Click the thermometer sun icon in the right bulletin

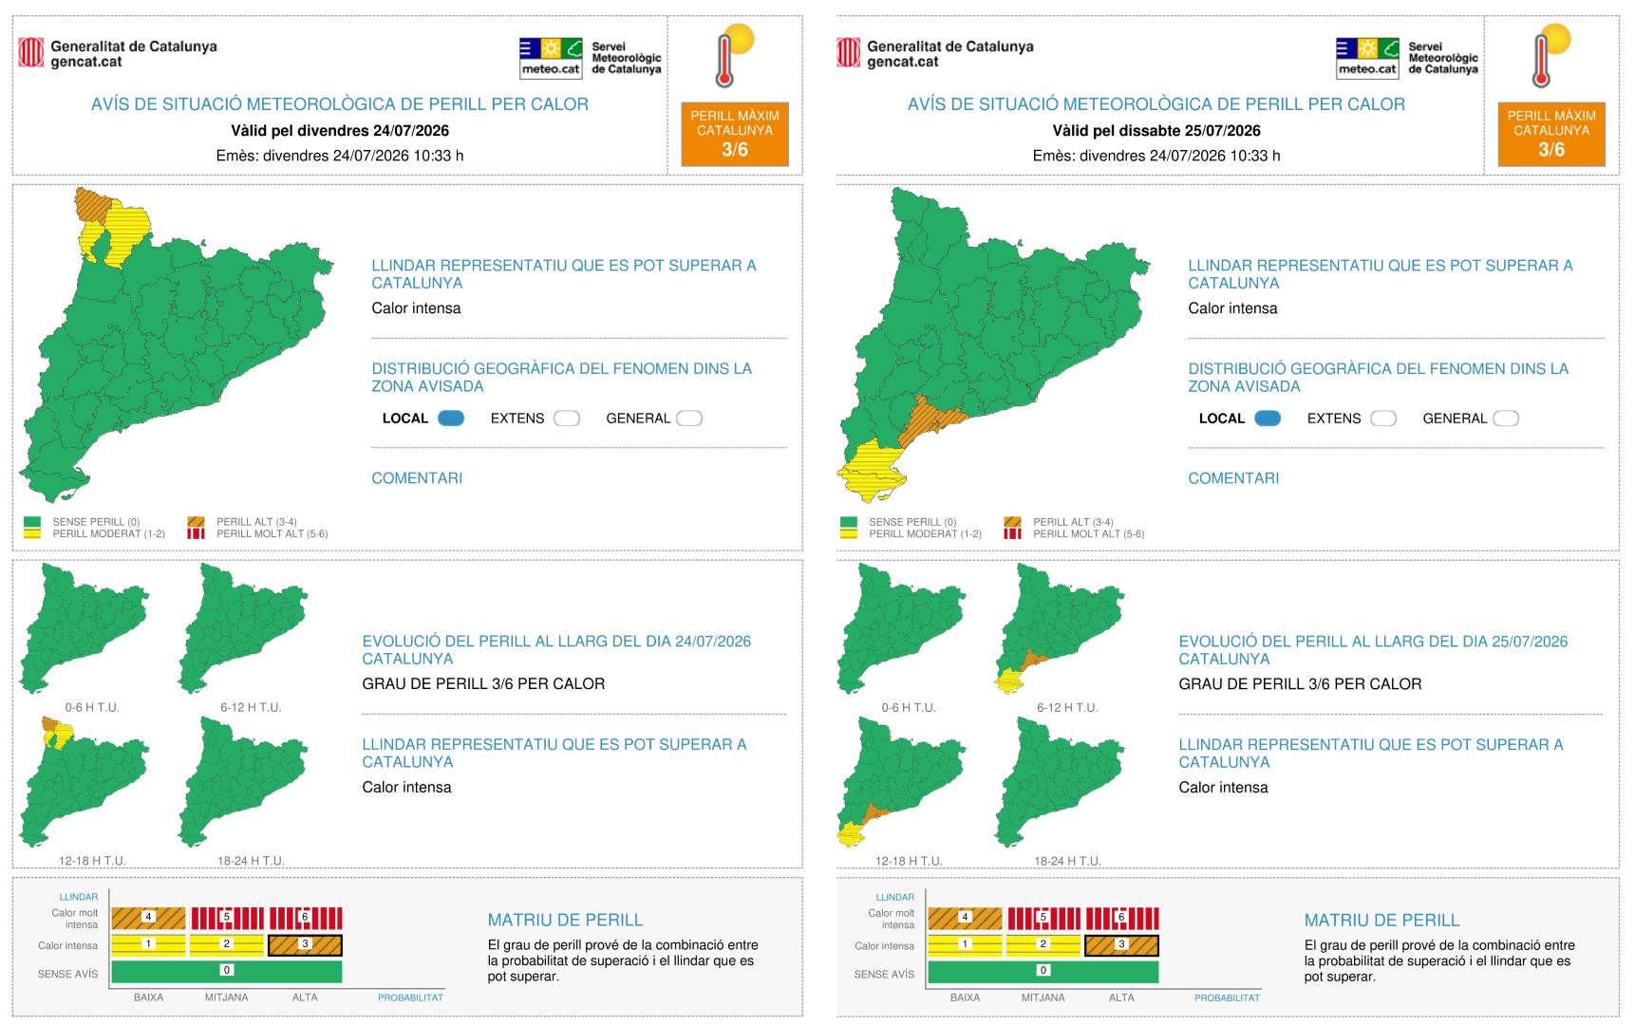point(1551,55)
